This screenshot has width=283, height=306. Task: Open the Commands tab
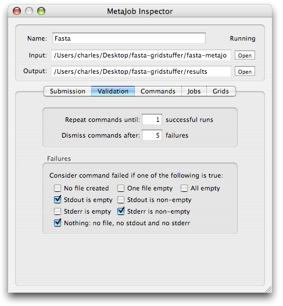[x=158, y=91]
